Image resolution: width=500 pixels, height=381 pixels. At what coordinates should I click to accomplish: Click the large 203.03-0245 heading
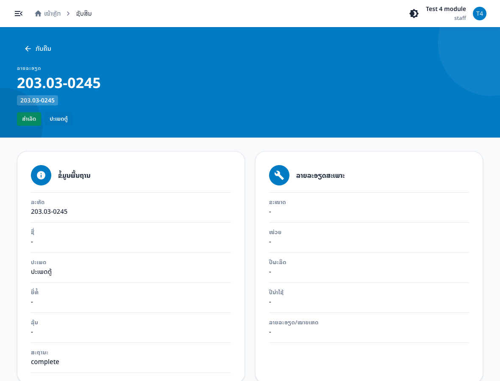(58, 83)
